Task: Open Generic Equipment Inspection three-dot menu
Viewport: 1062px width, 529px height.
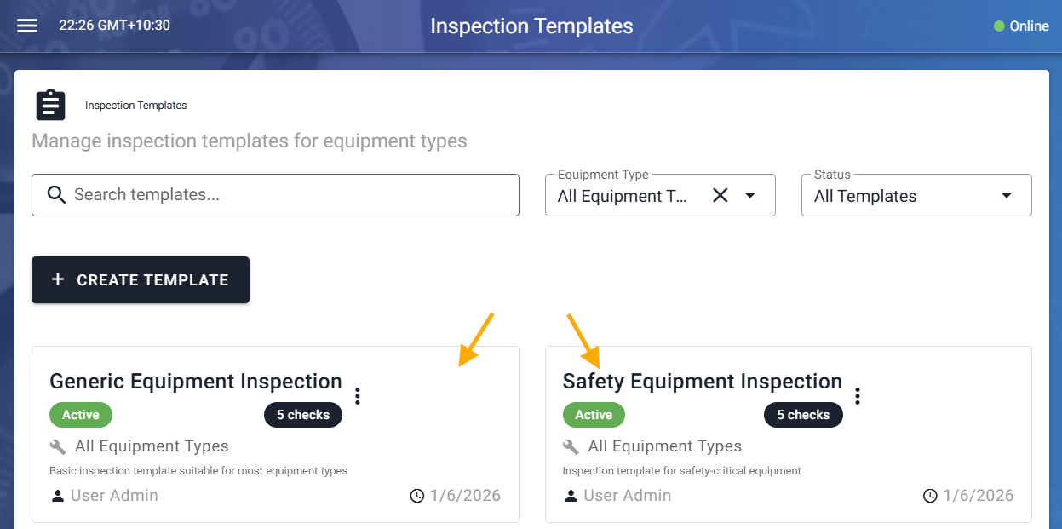Action: (358, 396)
